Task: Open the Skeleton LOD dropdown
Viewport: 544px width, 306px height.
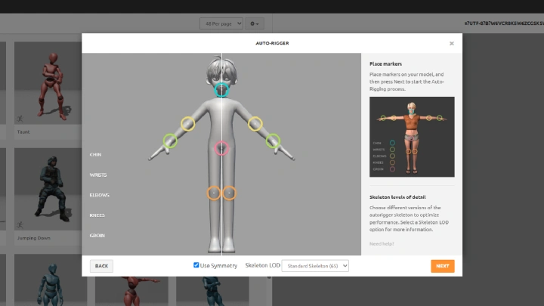Action: pyautogui.click(x=315, y=266)
